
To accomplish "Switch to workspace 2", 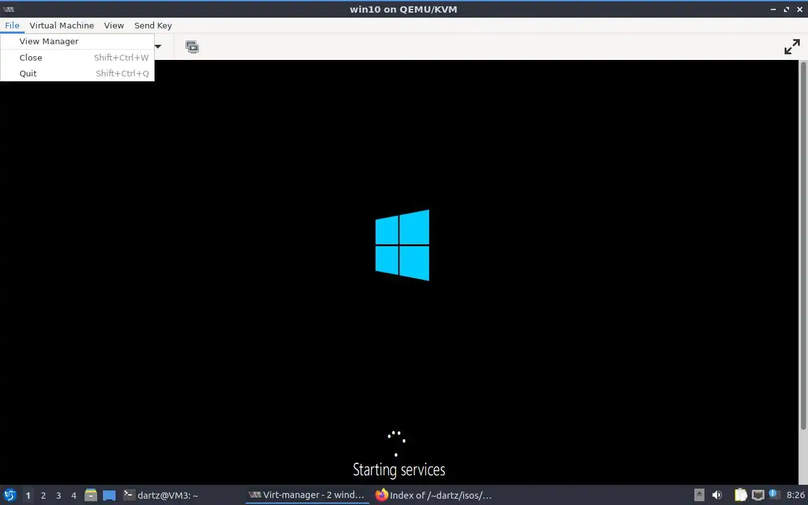I will point(43,496).
